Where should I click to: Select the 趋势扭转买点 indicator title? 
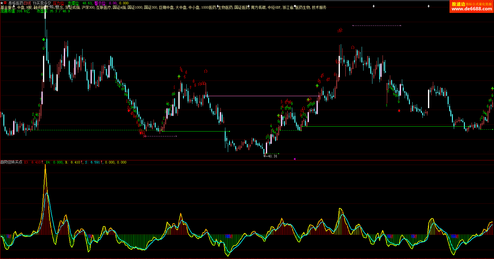pos(11,162)
